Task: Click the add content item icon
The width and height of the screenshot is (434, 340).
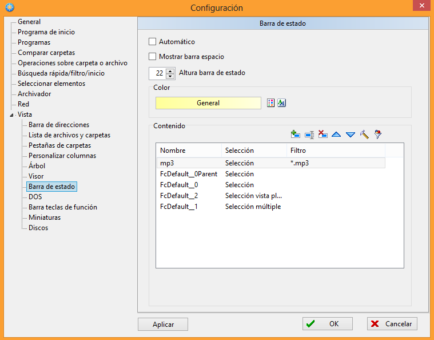Action: (x=295, y=135)
